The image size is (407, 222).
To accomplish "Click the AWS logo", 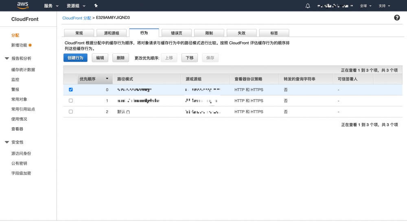I will pos(23,5).
